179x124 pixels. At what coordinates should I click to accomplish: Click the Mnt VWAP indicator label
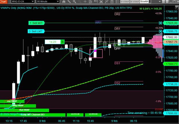click(24, 110)
